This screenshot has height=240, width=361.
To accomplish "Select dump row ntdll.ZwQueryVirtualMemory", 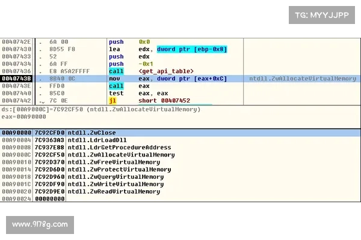I will [x=180, y=177].
